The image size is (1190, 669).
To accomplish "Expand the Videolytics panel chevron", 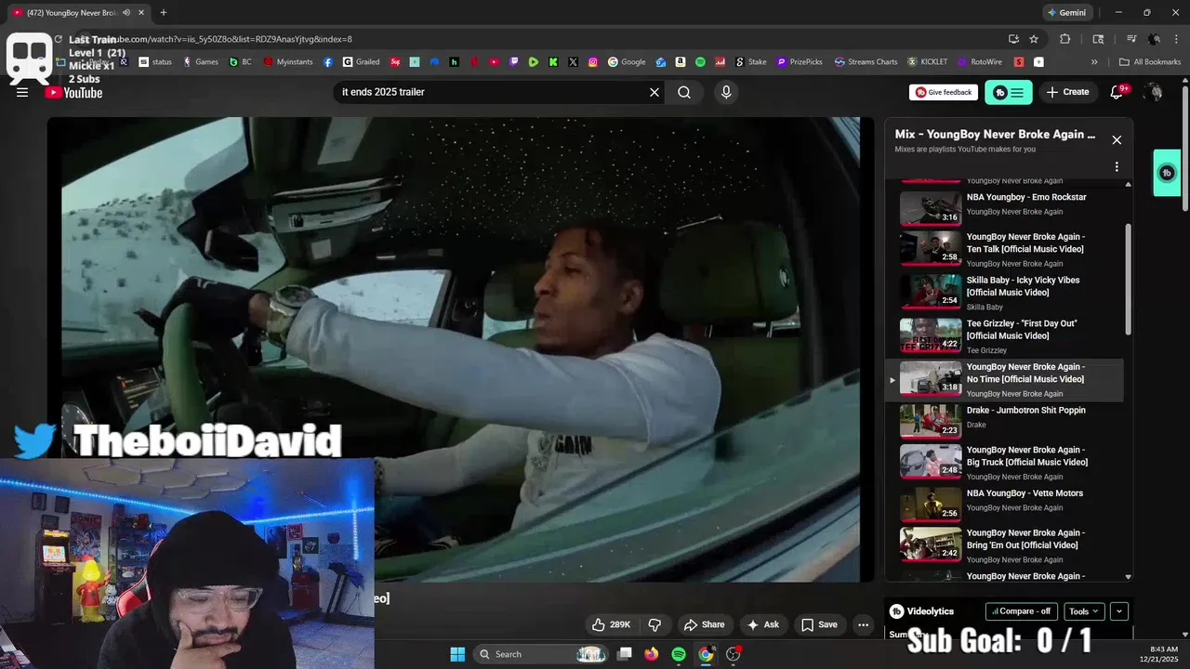I will point(1119,611).
